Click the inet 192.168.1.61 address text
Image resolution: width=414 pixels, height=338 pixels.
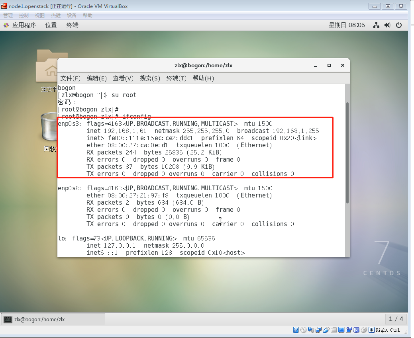coord(116,131)
